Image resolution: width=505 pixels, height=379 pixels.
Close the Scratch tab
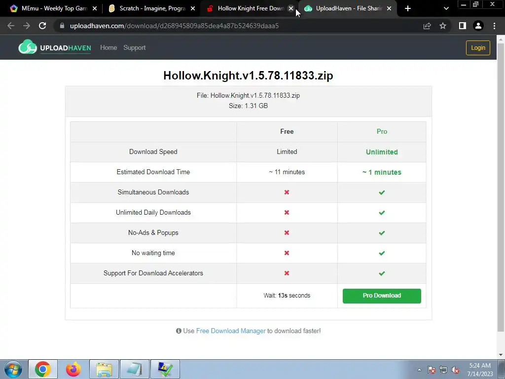tap(193, 8)
